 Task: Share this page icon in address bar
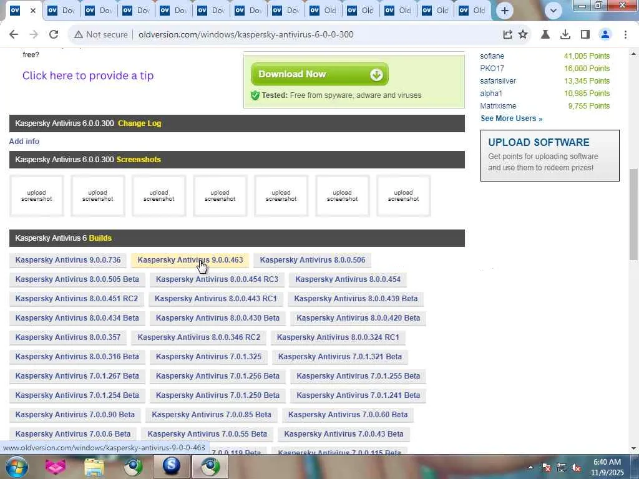click(507, 35)
